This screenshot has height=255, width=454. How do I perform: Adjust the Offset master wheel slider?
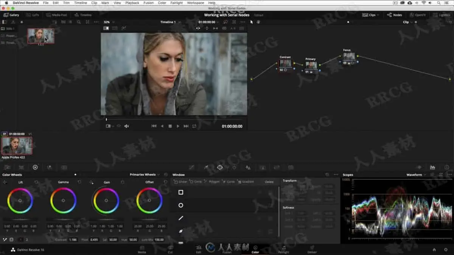(x=149, y=219)
